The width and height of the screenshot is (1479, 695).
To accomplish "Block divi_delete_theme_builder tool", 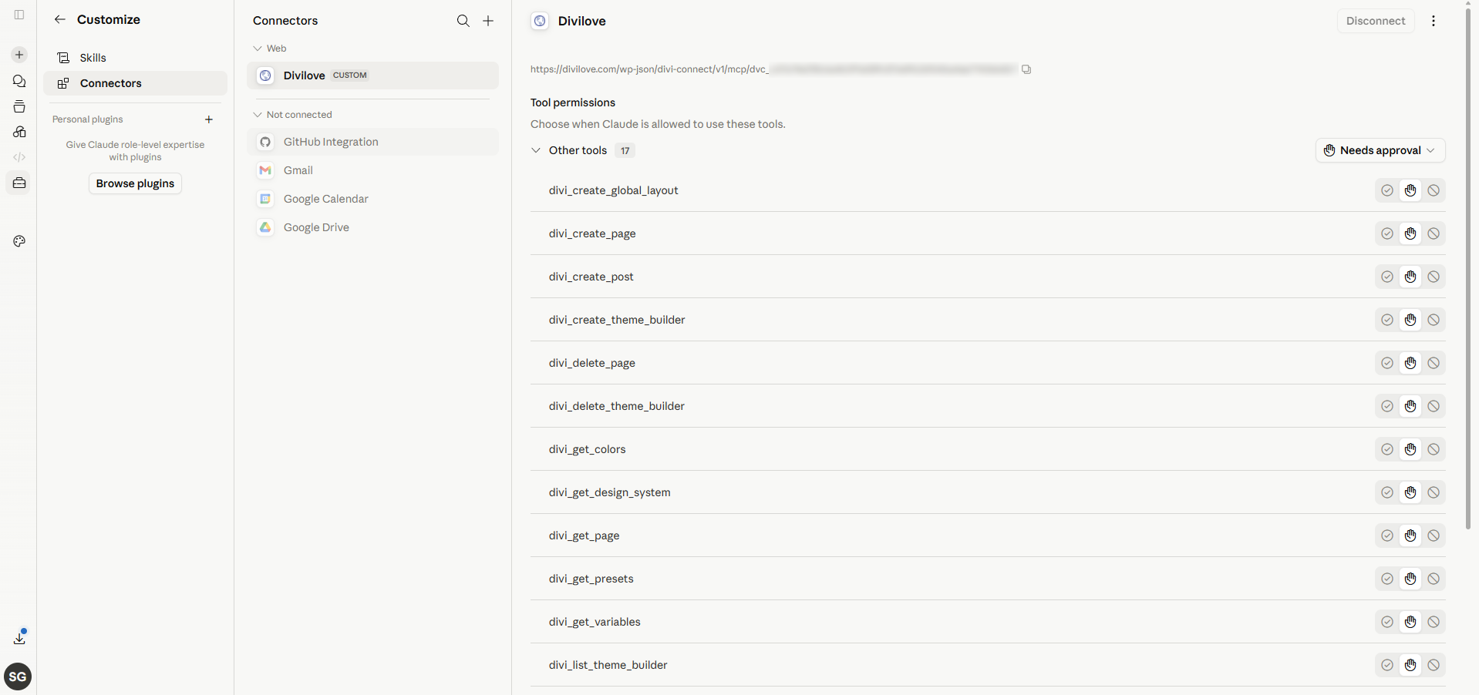I will (1434, 406).
